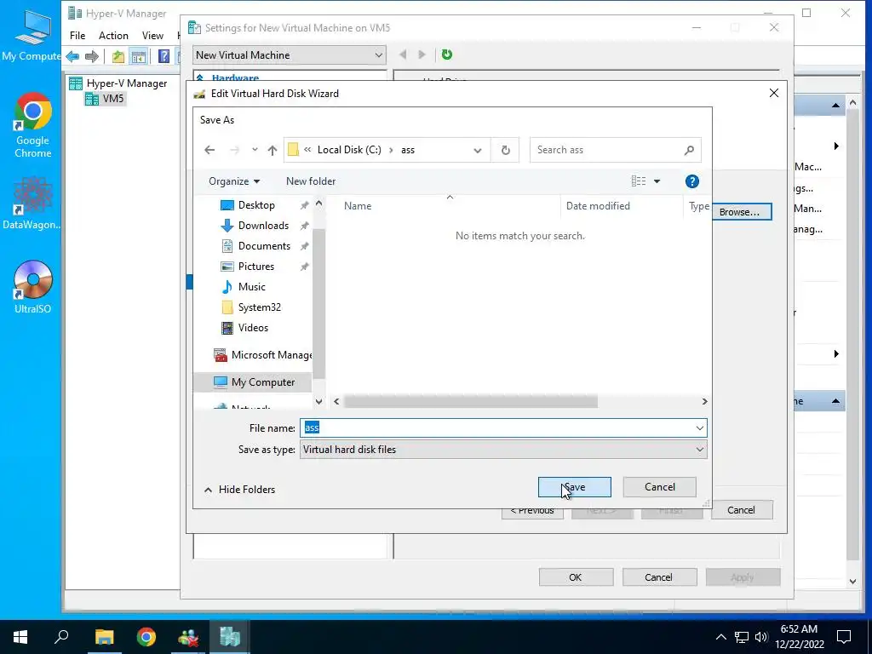Screen dimensions: 872x654
Task: Expand the File name dropdown
Action: (x=700, y=428)
